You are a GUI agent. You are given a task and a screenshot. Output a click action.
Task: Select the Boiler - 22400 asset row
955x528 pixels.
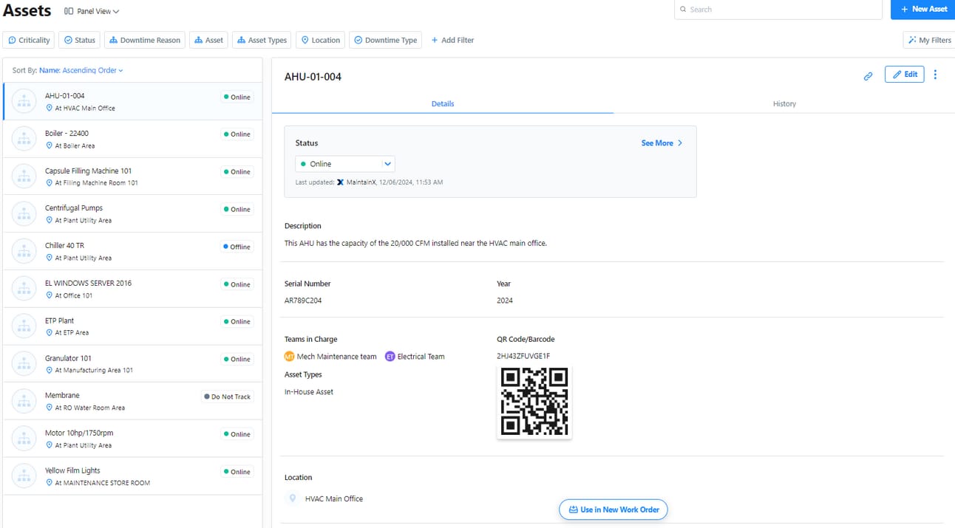(132, 139)
